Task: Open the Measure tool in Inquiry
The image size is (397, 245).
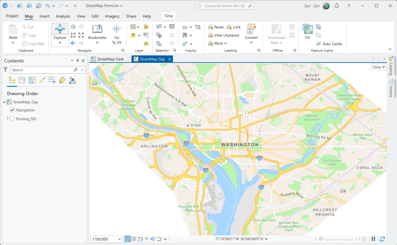Action: pyautogui.click(x=185, y=27)
